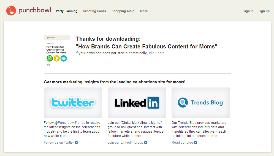Select the Join our LinkedIn group link
The width and height of the screenshot is (274, 156).
click(x=125, y=143)
